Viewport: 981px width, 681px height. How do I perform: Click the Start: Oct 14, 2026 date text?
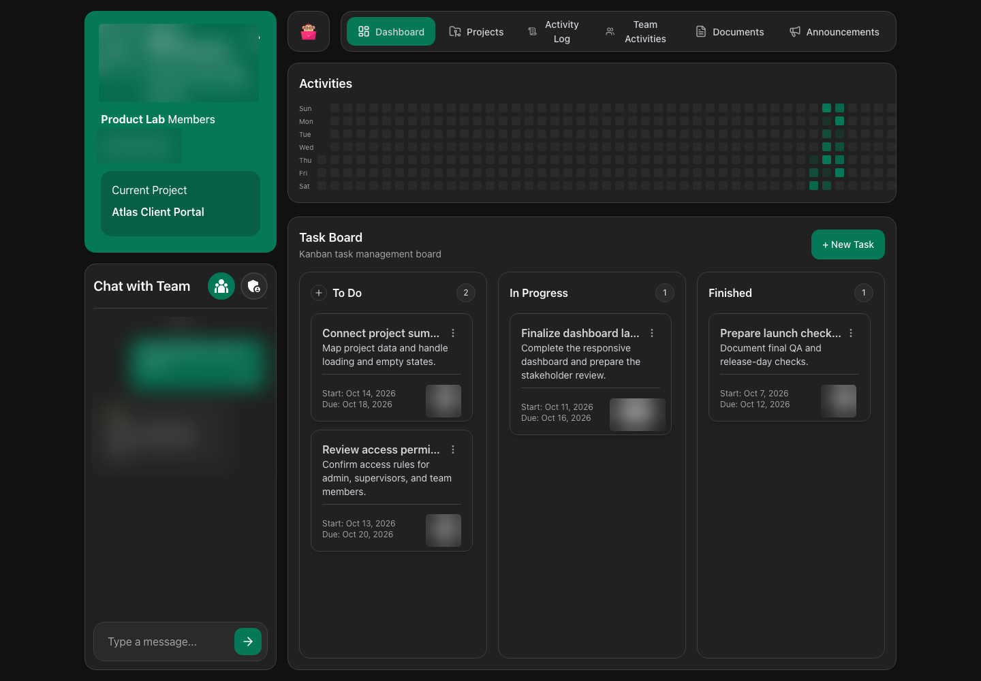(359, 394)
